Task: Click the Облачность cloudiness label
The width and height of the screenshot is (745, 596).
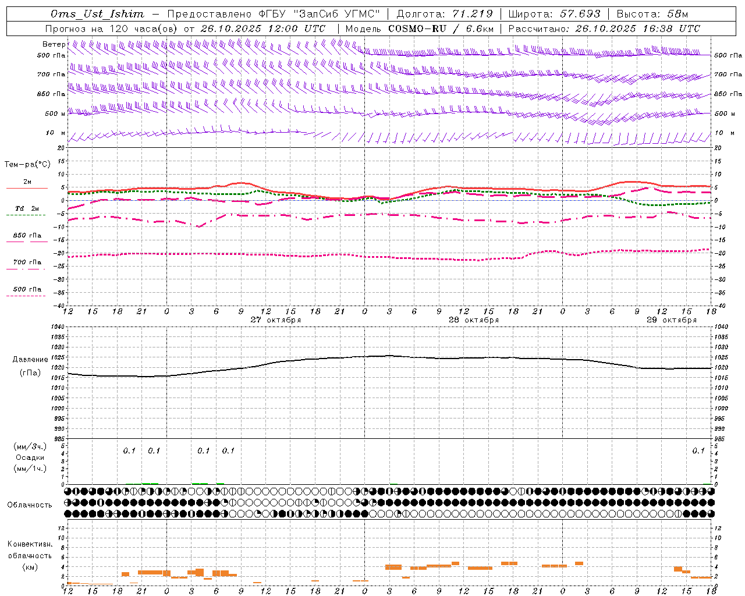Action: (30, 505)
